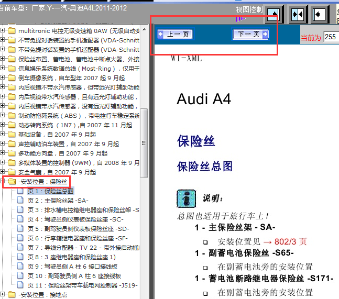Viewport: 339px width, 299px height.
Task: Click open folder icon of -安装位置：保险丝
Action: pos(12,182)
